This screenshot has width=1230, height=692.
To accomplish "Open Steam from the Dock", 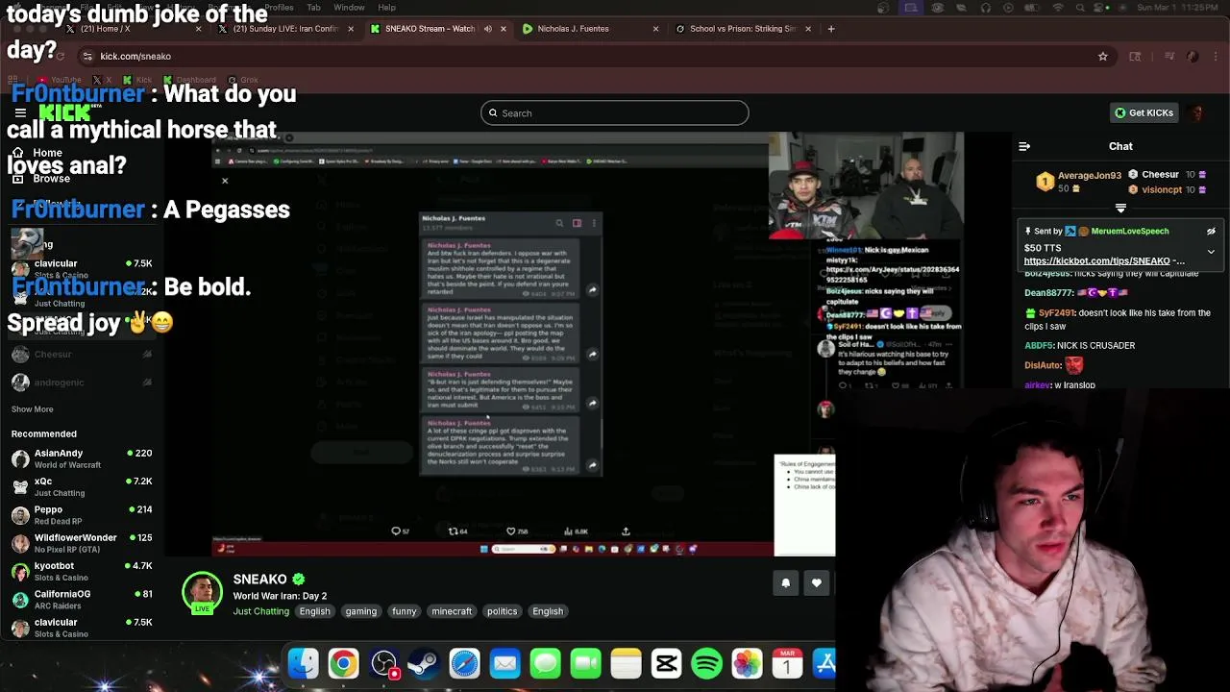I will (x=424, y=663).
